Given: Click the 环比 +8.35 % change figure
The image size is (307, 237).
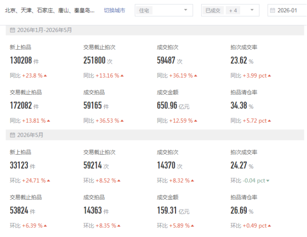Looking at the screenshot, I should pyautogui.click(x=102, y=225).
